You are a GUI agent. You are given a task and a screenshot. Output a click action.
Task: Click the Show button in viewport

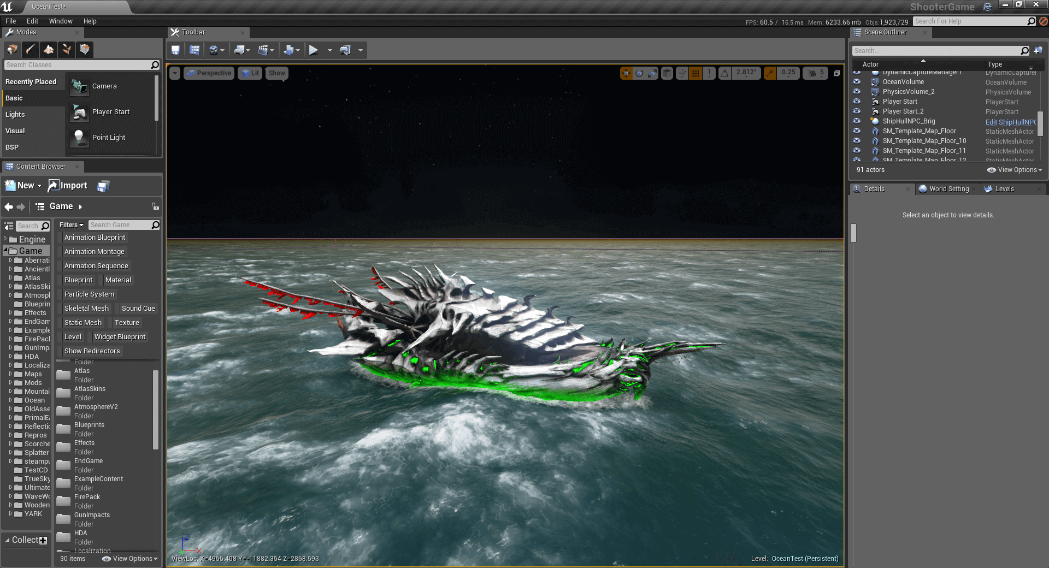click(277, 73)
